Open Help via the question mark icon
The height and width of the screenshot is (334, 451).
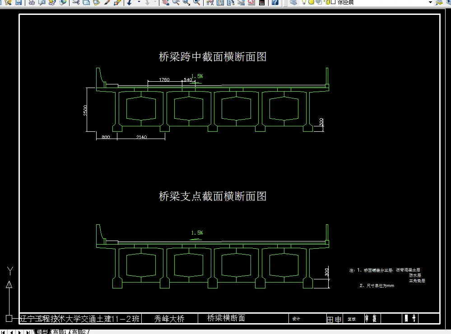click(x=275, y=2)
